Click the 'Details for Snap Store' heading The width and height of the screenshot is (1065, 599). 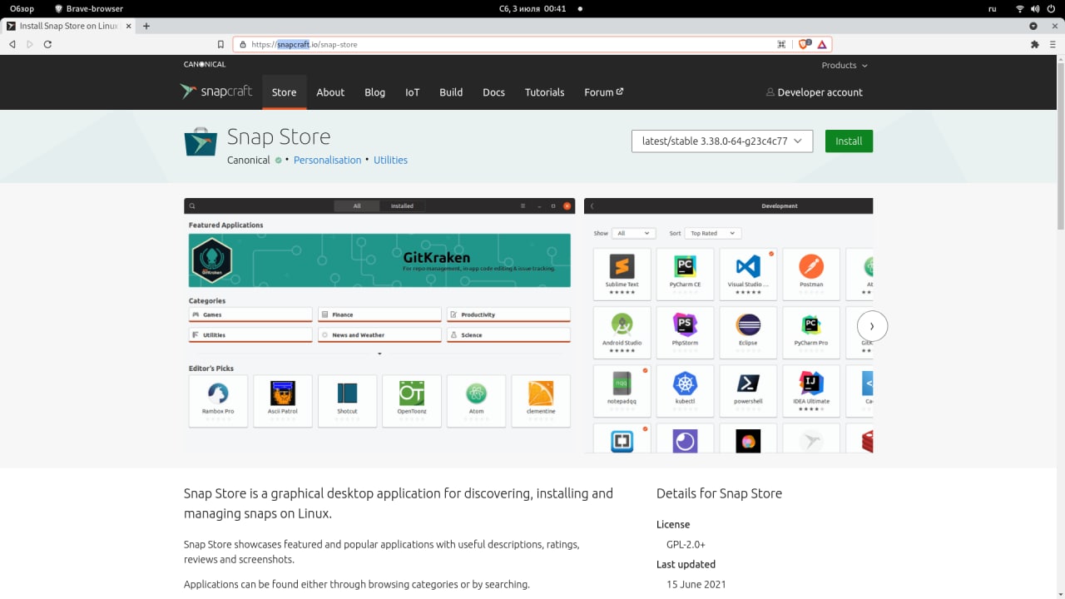tap(719, 493)
